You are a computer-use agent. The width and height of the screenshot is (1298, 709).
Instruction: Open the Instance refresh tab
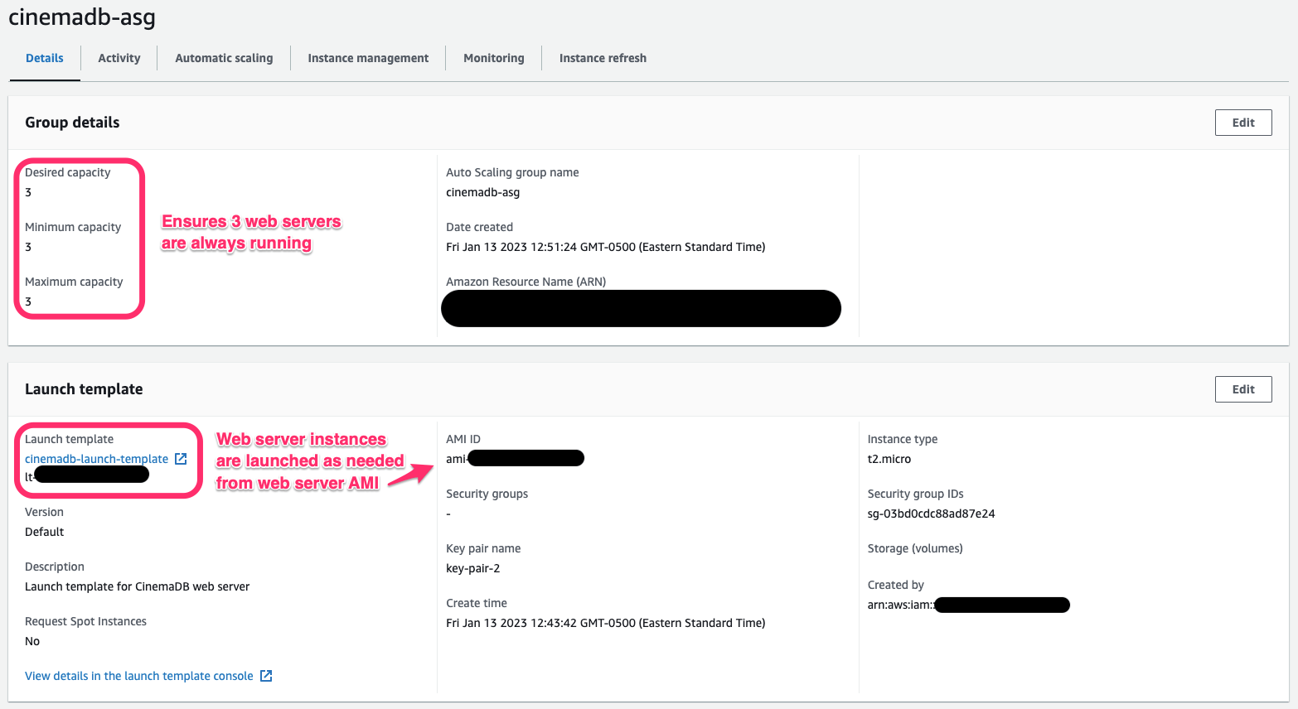(x=603, y=58)
